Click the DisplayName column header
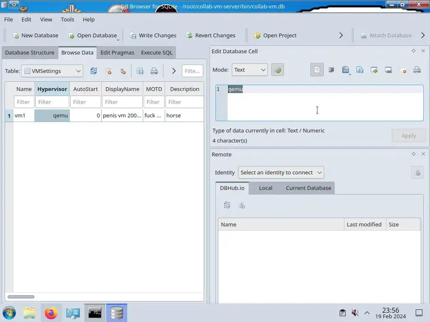Screen dimensions: 430x322 (122, 89)
